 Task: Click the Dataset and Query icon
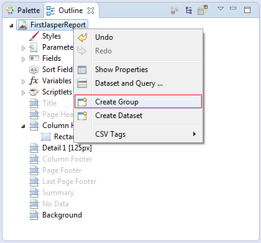pyautogui.click(x=82, y=83)
